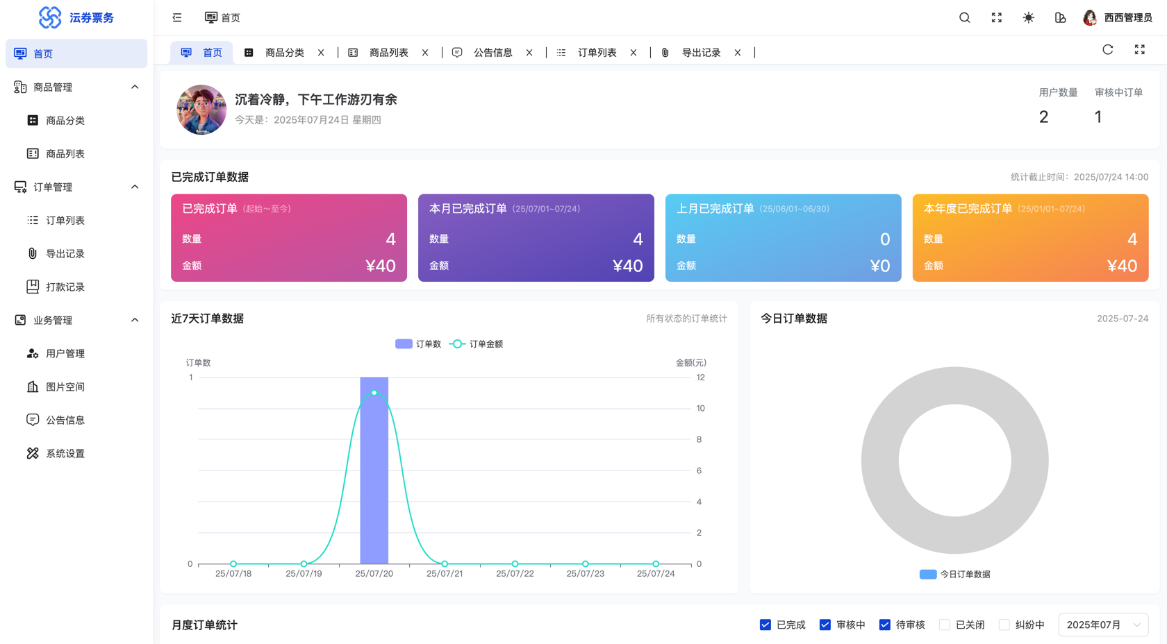Viewport: 1167px width, 644px height.
Task: Switch to the 商品列表 tab
Action: 388,53
